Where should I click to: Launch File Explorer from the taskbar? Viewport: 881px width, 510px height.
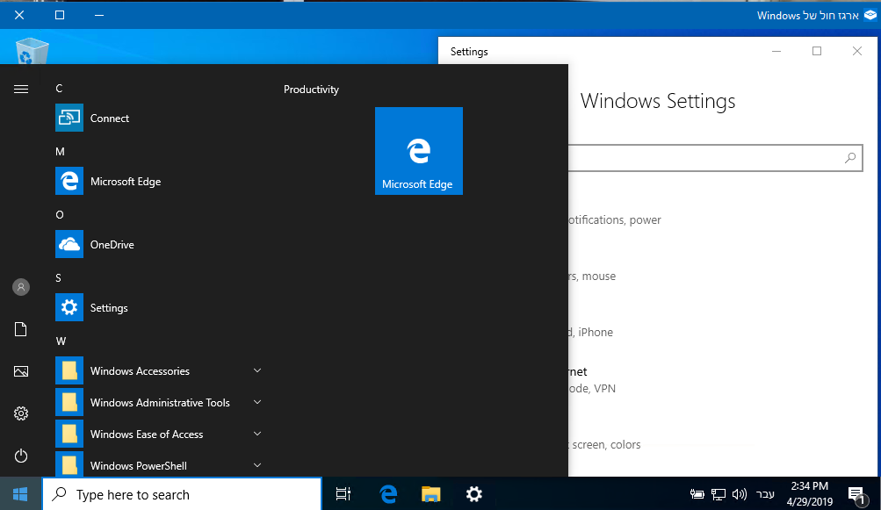430,494
